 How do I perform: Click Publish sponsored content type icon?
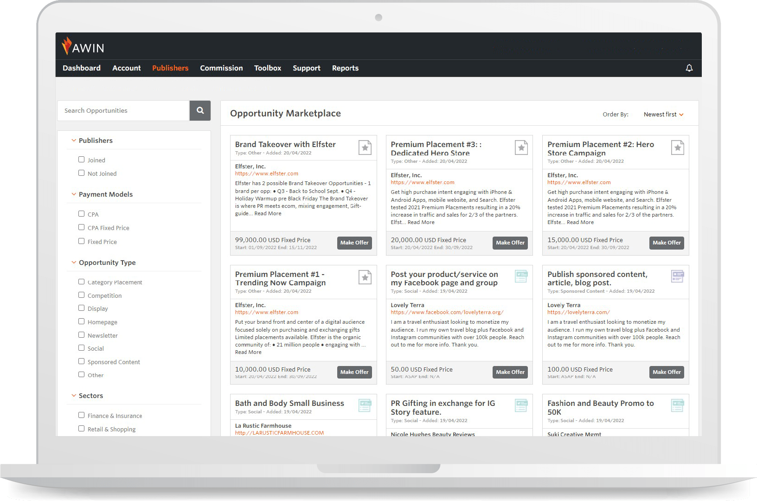678,276
